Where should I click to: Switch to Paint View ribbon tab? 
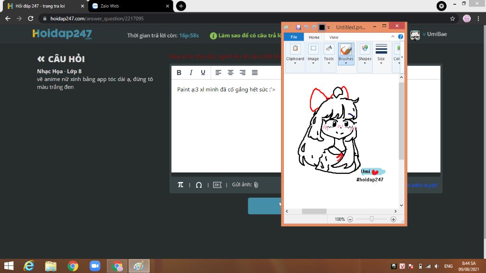tap(334, 37)
